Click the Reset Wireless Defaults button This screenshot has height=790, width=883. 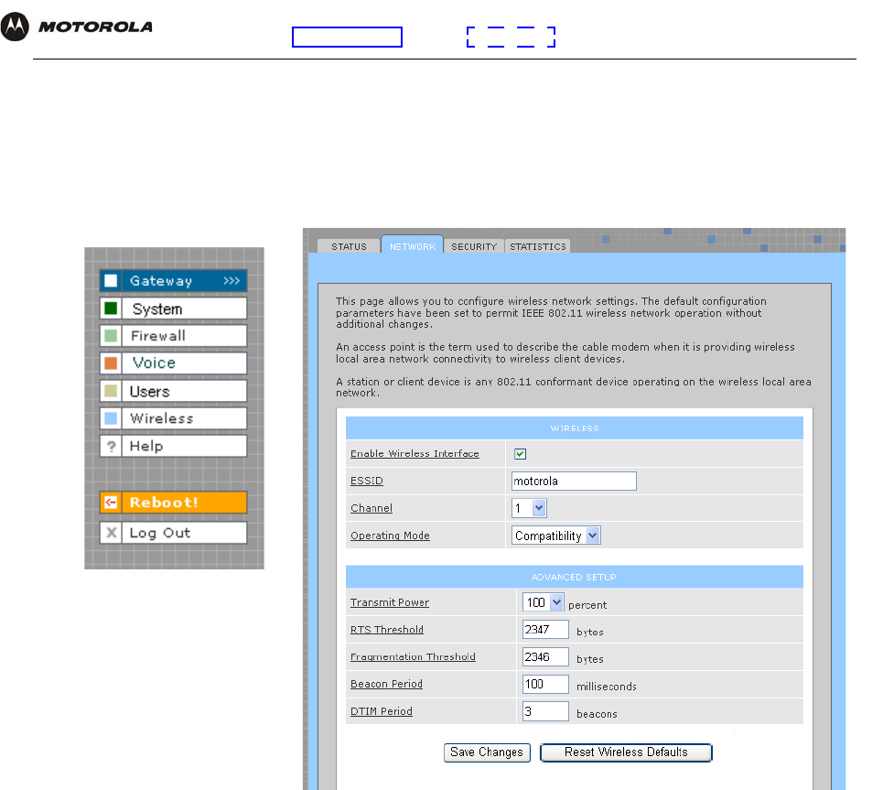click(x=626, y=752)
